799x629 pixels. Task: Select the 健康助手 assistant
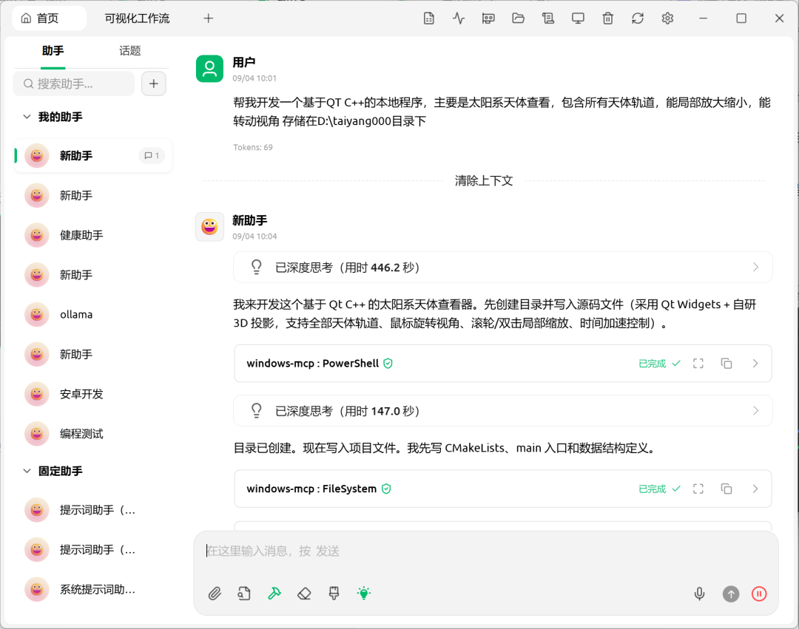[93, 235]
